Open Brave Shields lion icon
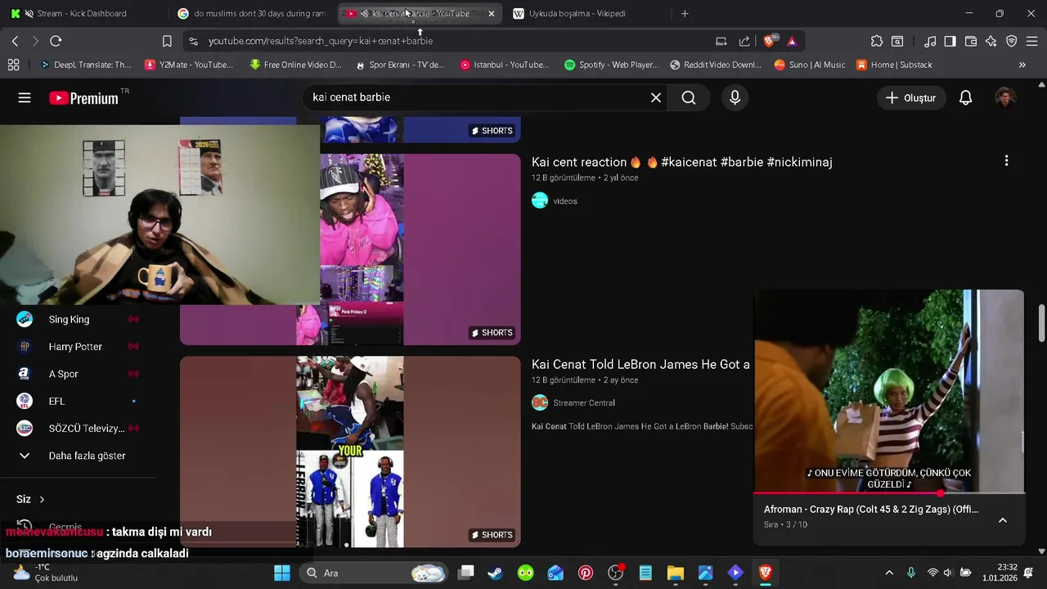 pyautogui.click(x=770, y=41)
